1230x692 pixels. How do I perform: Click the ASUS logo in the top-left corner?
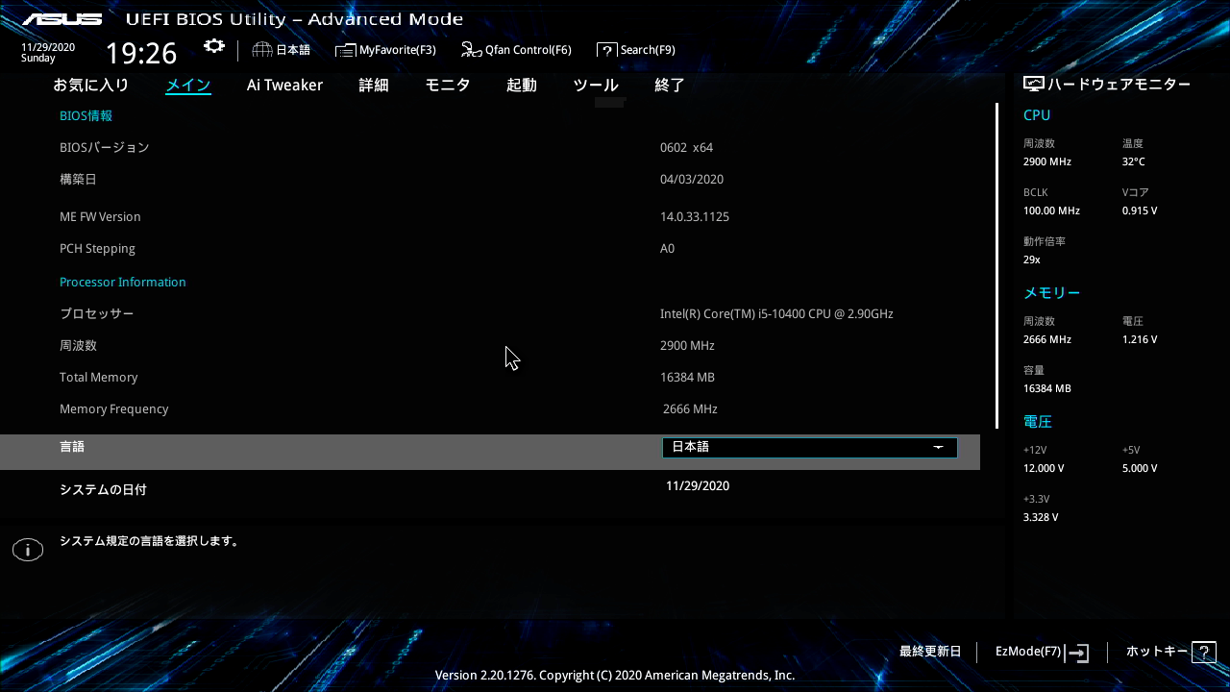coord(62,19)
